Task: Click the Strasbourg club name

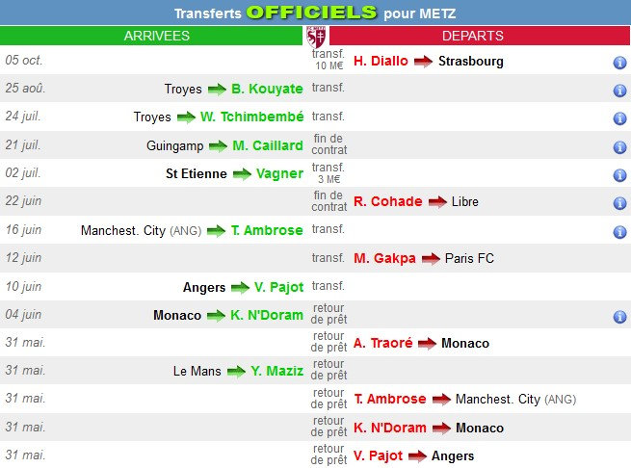Action: click(x=470, y=61)
